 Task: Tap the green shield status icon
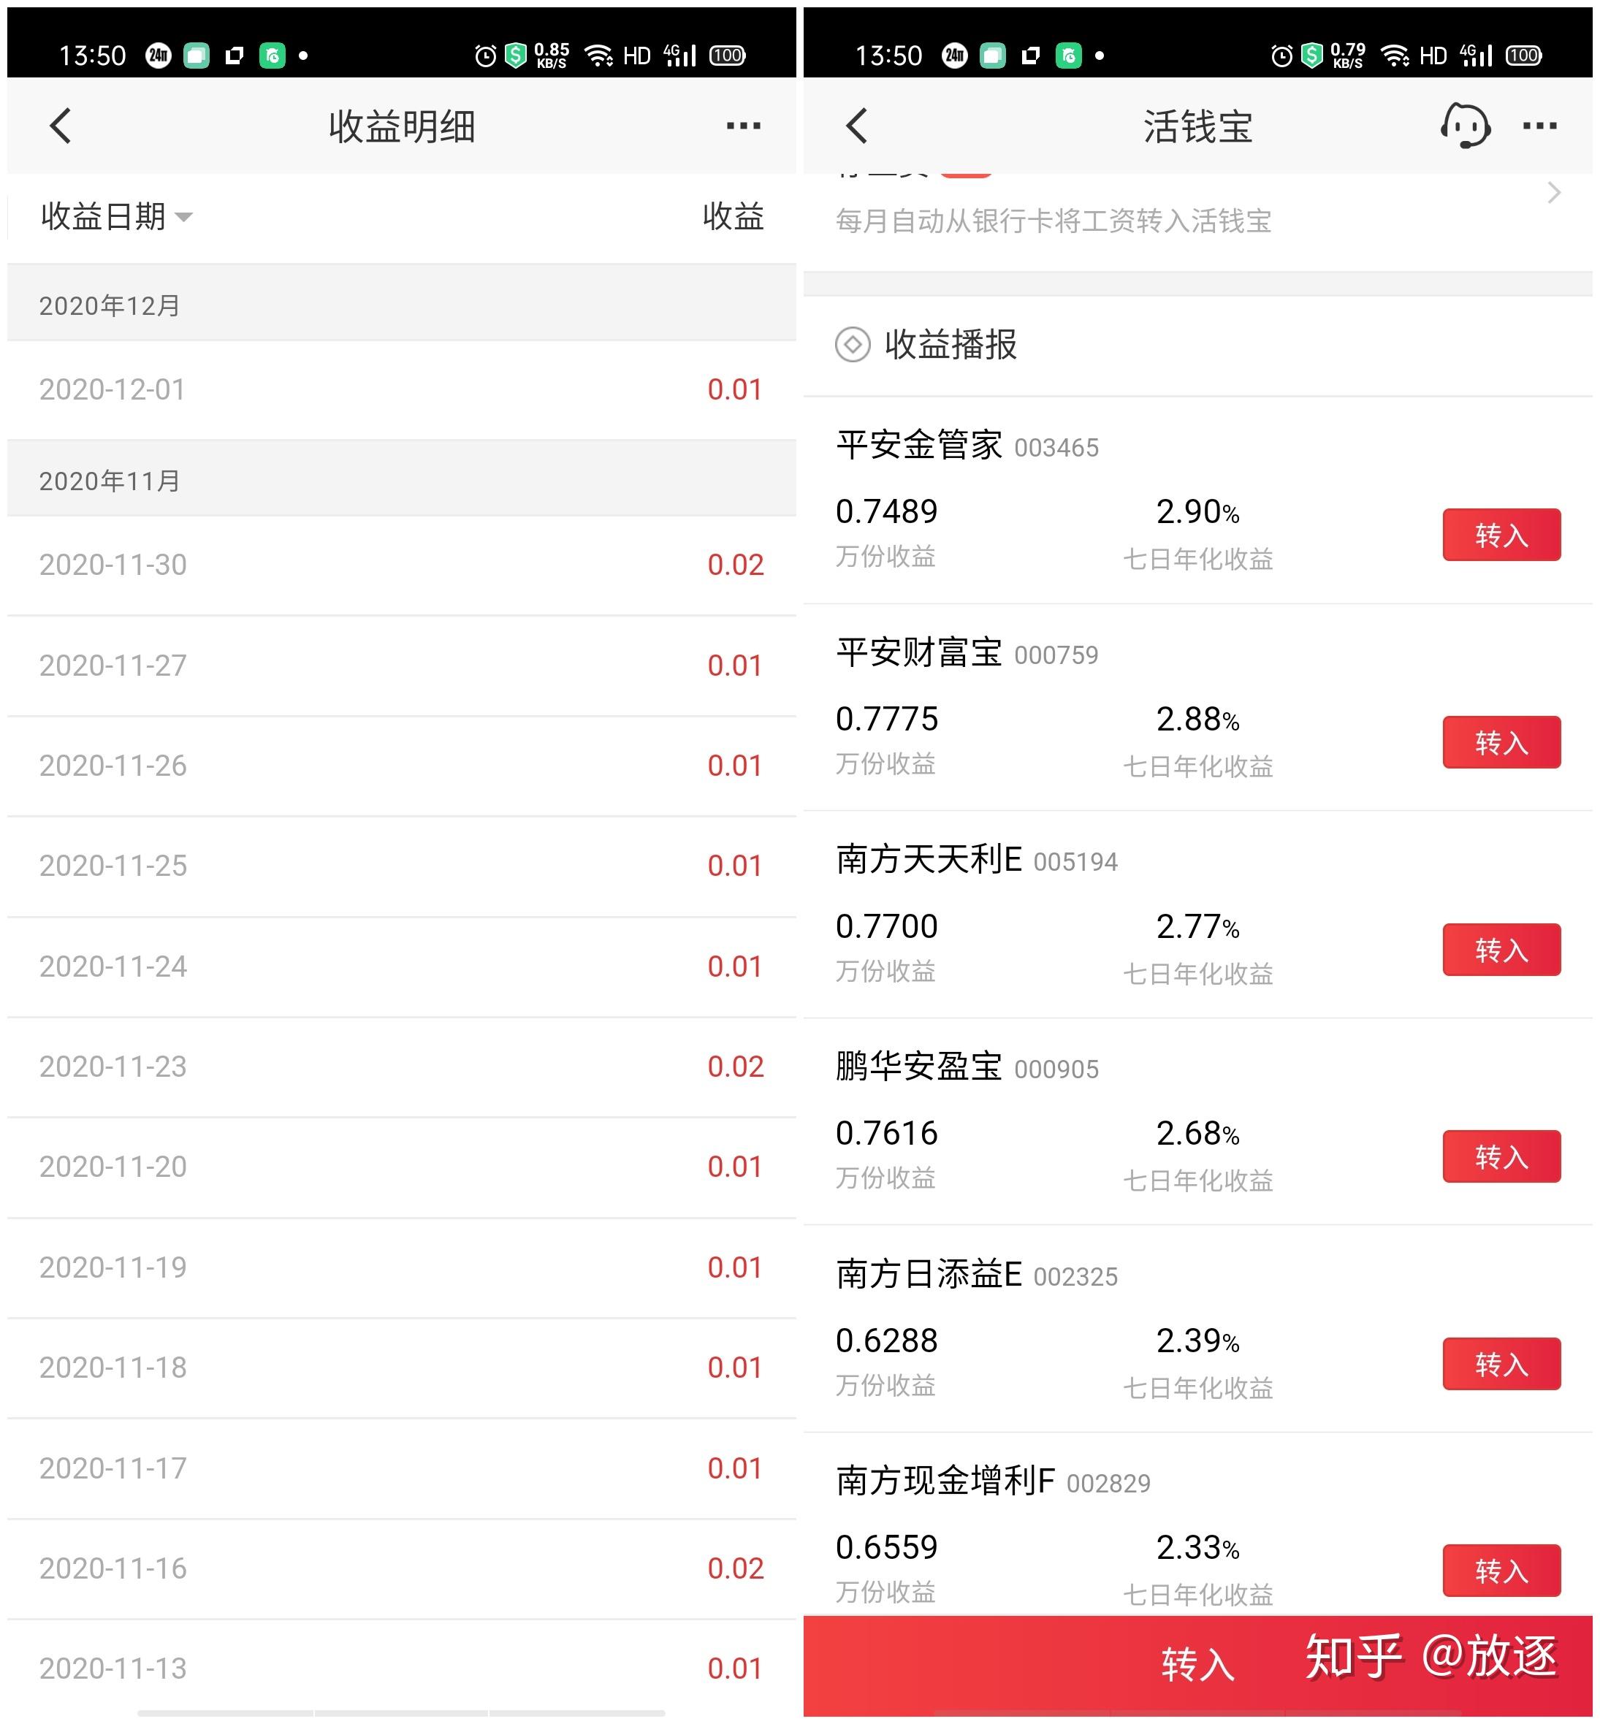[516, 56]
